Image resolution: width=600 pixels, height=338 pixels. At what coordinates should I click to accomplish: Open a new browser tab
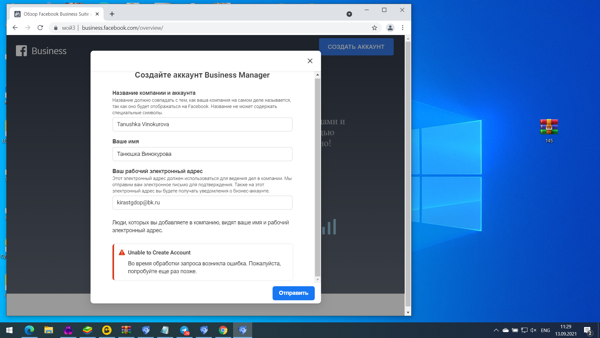point(112,14)
